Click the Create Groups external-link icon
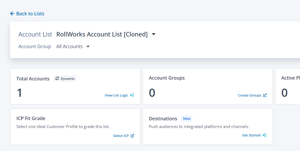The image size is (300, 151). 265,95
